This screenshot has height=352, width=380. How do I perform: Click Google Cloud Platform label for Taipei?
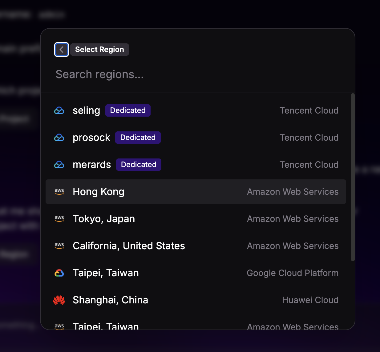(293, 273)
